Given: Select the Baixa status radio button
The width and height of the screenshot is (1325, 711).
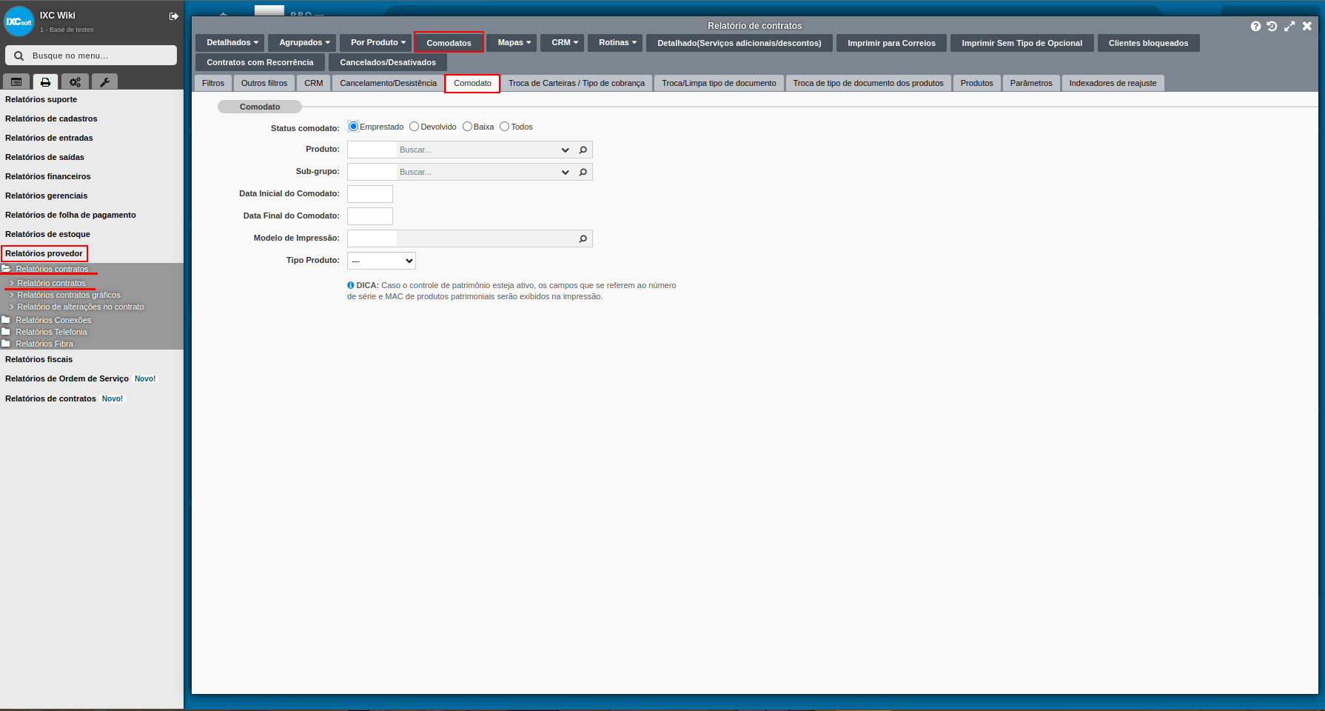Looking at the screenshot, I should 467,127.
